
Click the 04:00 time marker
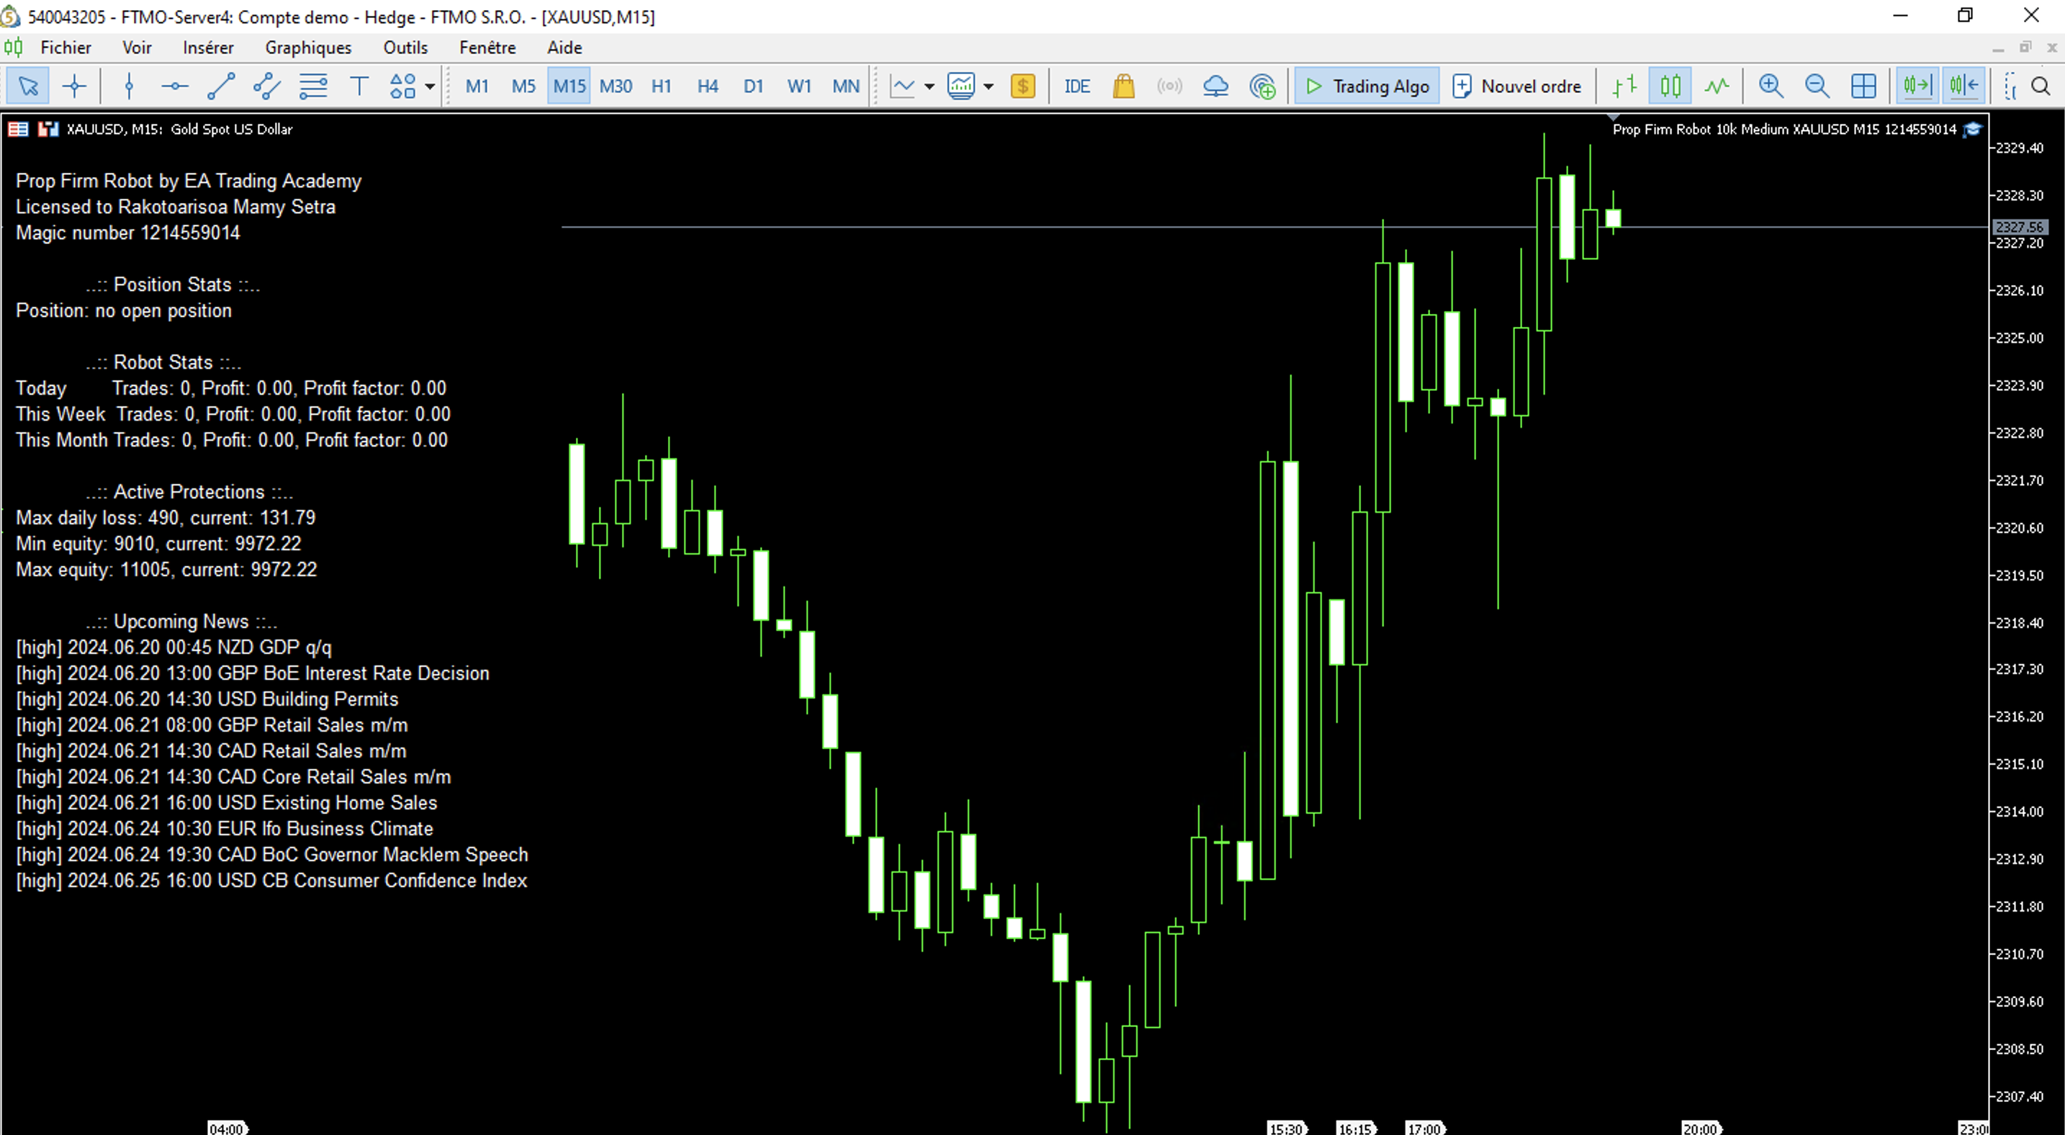tap(227, 1128)
